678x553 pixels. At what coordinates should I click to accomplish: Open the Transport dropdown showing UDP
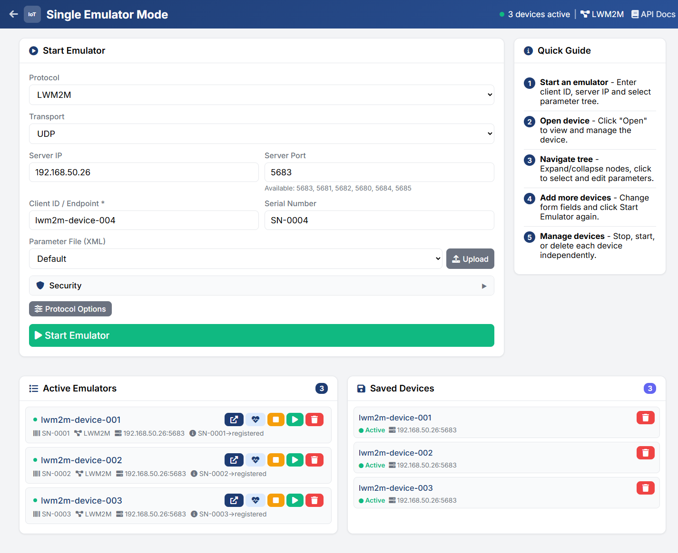tap(262, 134)
